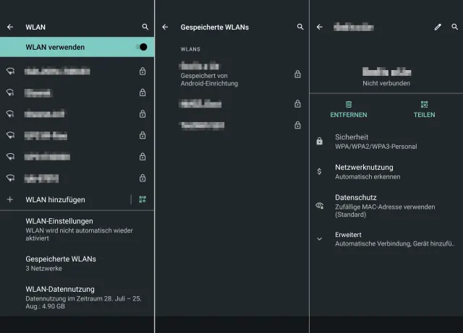463x333 pixels.
Task: Go back from Gespeicherte WLANs
Action: 165,27
